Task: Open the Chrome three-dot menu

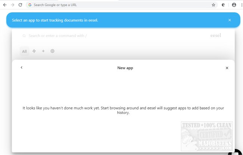Action: pos(242,5)
